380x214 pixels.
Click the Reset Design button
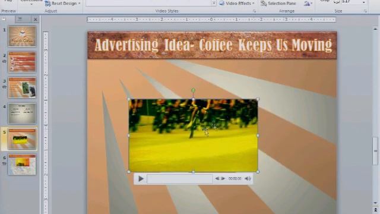[x=62, y=4]
